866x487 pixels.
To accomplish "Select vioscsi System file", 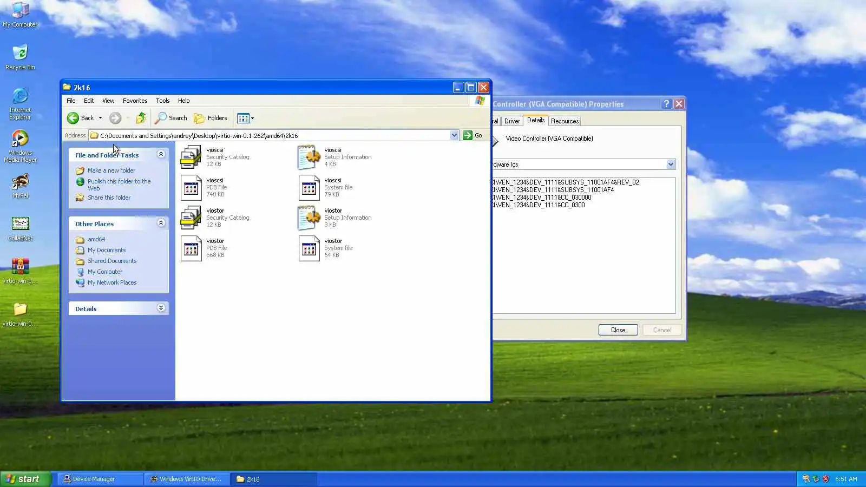I will pos(325,187).
